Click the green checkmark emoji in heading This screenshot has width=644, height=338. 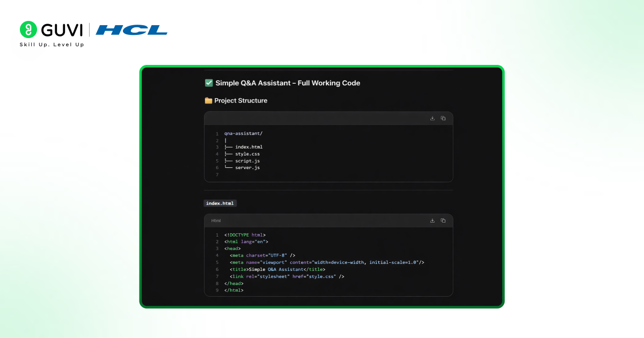pyautogui.click(x=209, y=83)
